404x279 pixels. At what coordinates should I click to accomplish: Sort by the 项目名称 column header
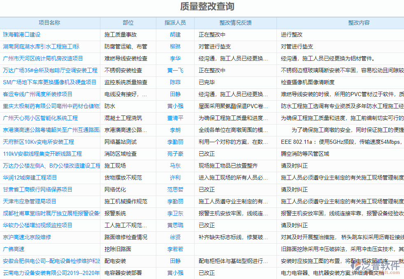click(50, 23)
